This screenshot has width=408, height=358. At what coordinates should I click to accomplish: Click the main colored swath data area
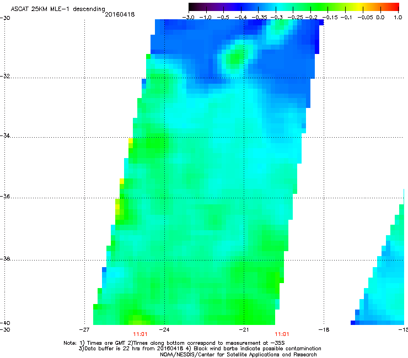(208, 172)
